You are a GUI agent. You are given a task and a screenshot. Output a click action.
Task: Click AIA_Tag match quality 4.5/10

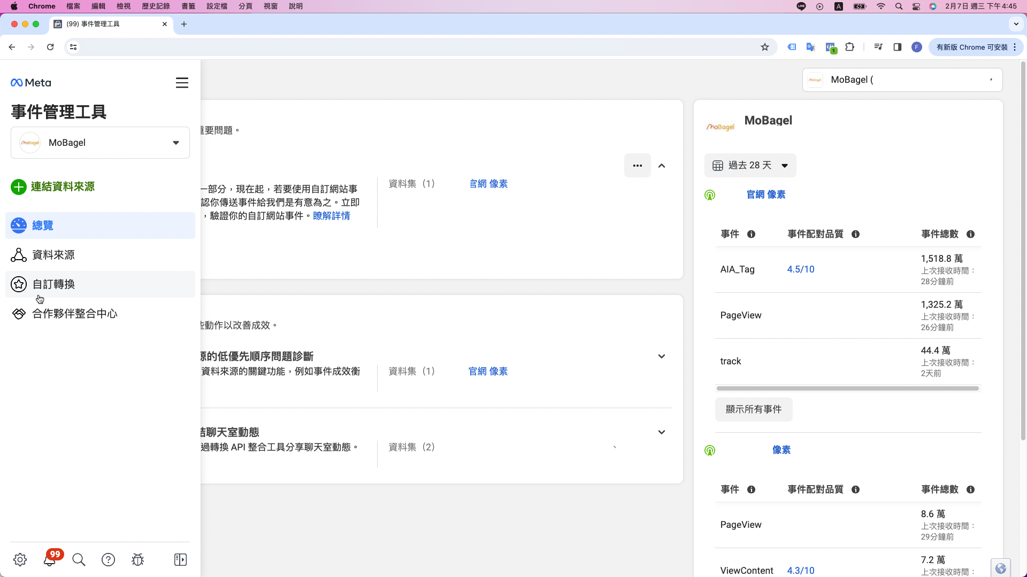point(801,269)
